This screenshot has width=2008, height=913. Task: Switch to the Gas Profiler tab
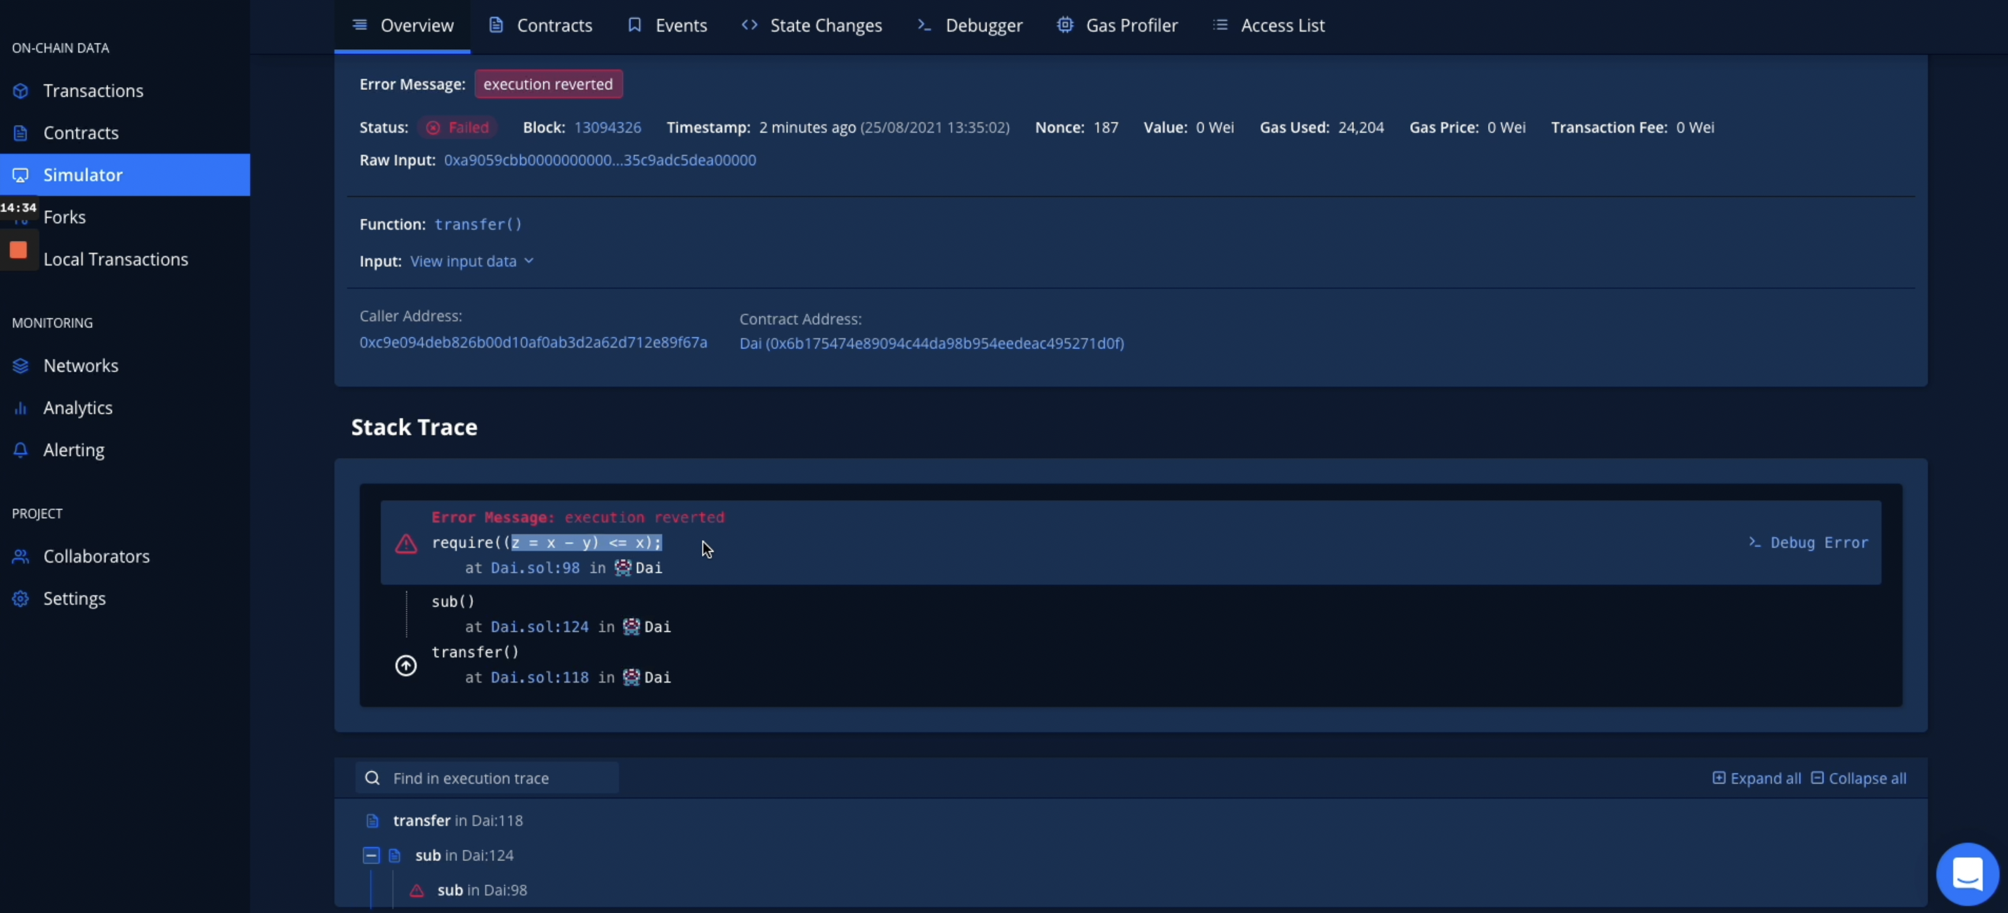coord(1117,26)
